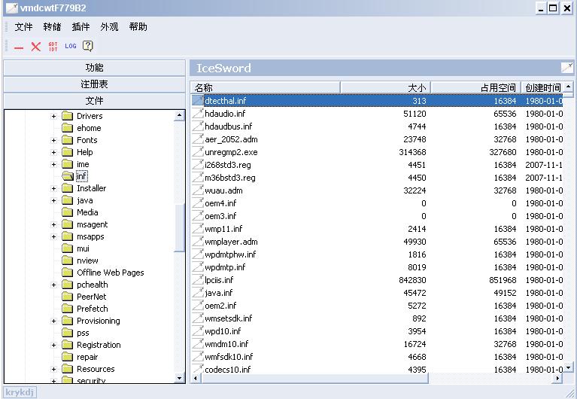The width and height of the screenshot is (577, 399).
Task: Click the file icon of java.inf
Action: click(x=198, y=293)
